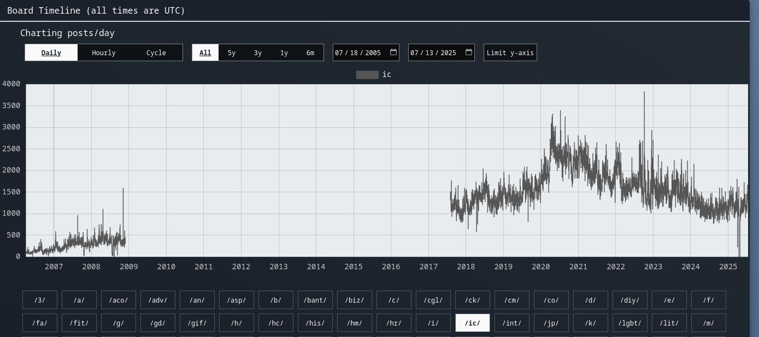This screenshot has width=759, height=337.
Task: Select the /bant/ board
Action: (x=315, y=300)
